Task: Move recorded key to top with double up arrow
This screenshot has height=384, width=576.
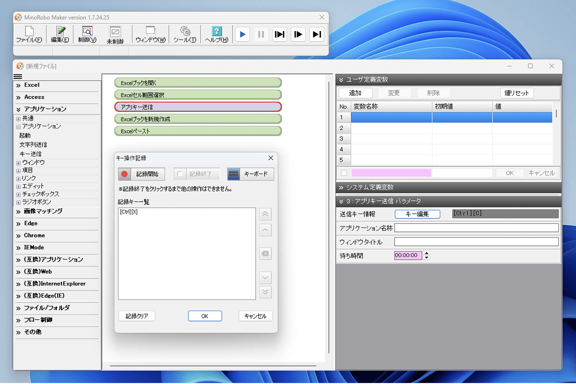Action: pos(265,214)
